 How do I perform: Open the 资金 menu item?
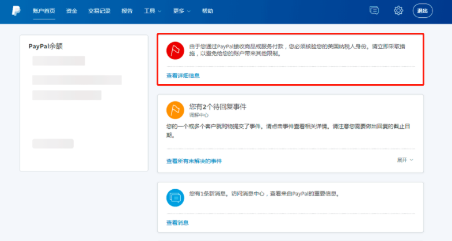pyautogui.click(x=71, y=11)
